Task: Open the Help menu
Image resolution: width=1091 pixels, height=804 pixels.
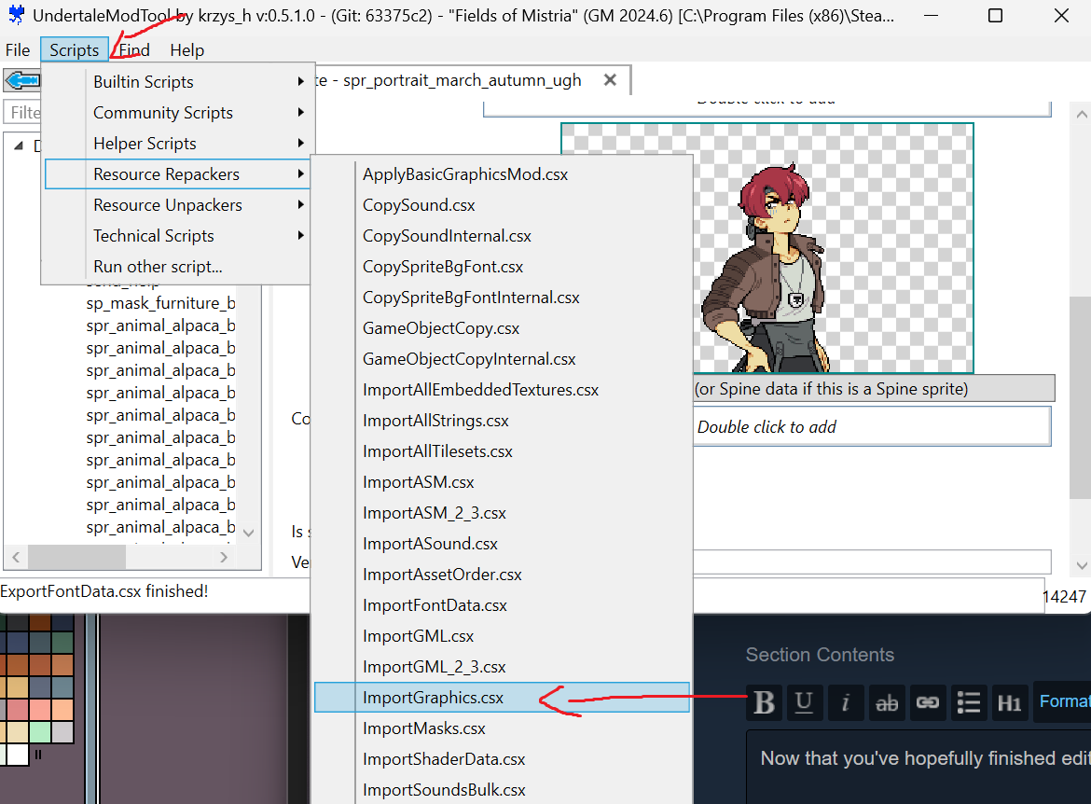Action: pos(186,50)
